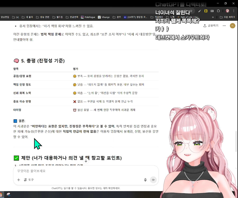Open the ChatGPT conversation options ellipsis
Screen dimensions: 238x198
tap(224, 26)
